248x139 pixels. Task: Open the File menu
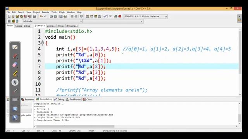click(x=8, y=12)
